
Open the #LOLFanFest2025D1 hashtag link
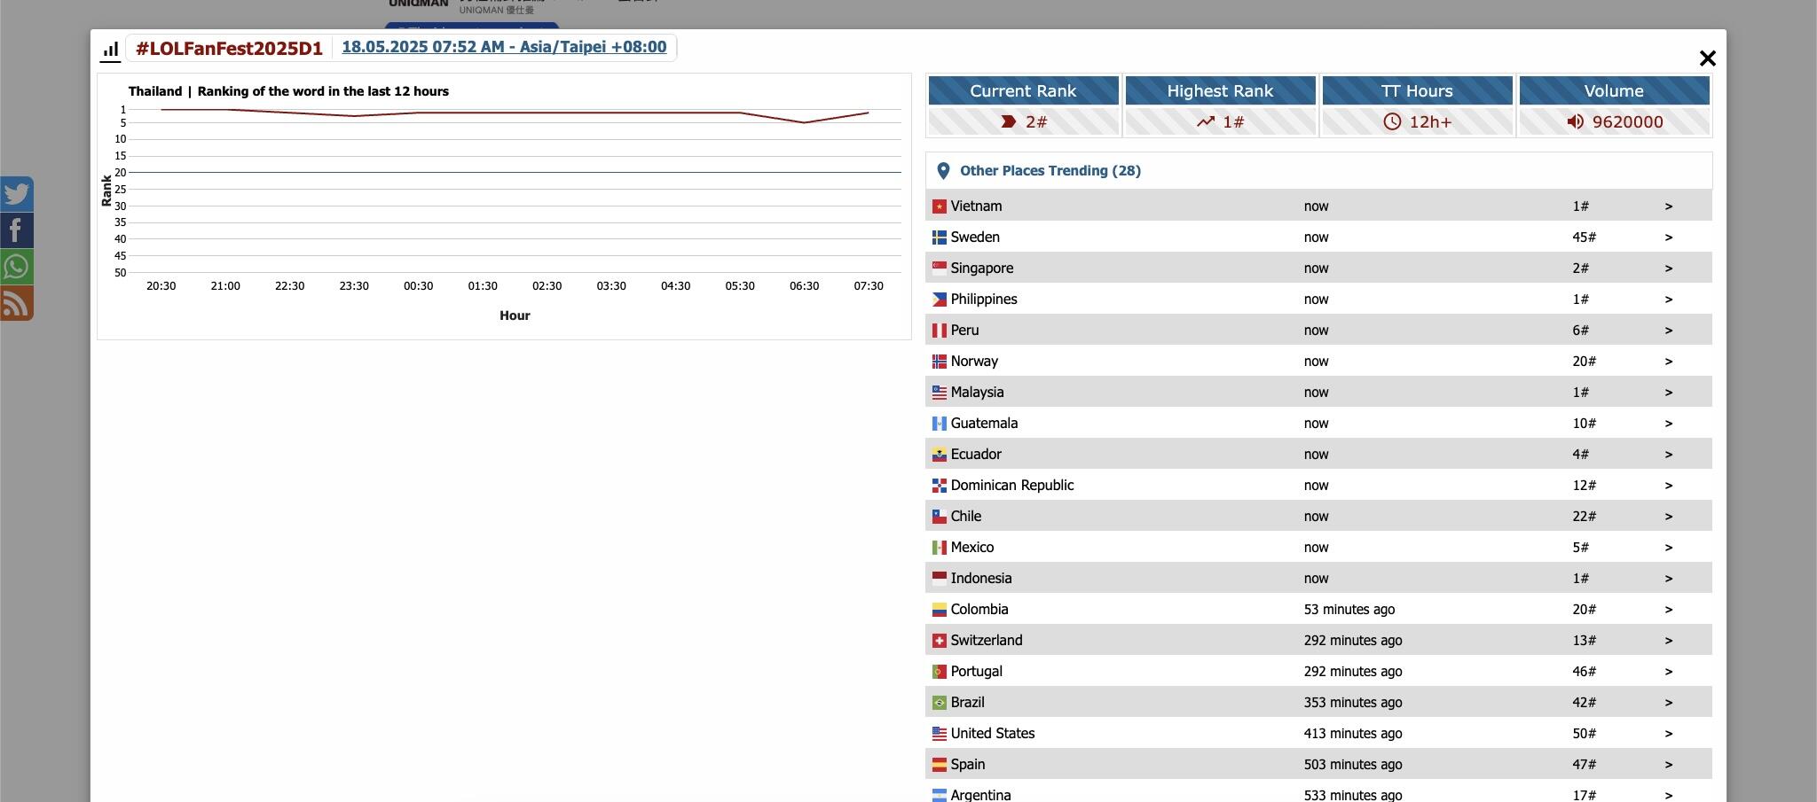coord(229,49)
